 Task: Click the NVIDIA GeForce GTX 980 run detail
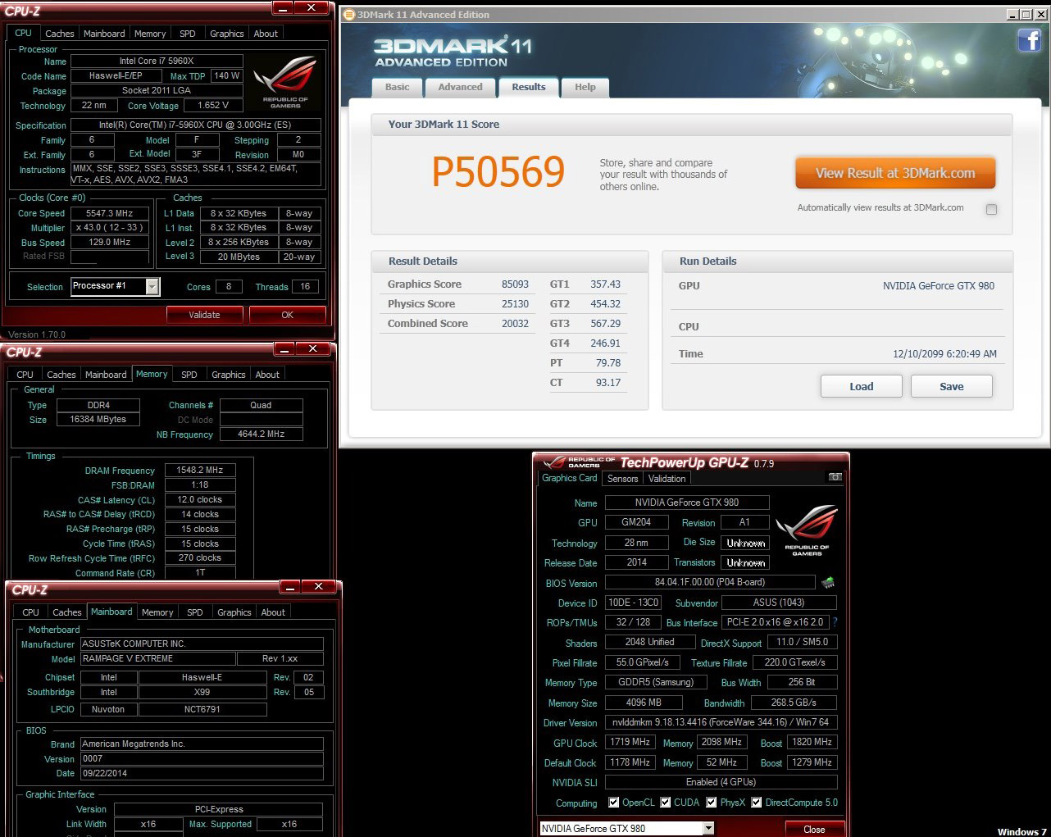(x=939, y=286)
